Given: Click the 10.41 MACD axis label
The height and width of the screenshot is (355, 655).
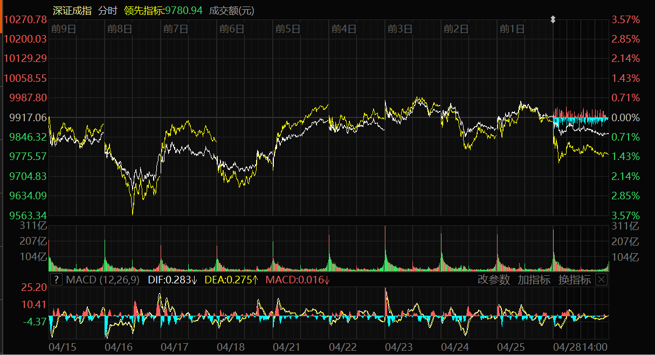Looking at the screenshot, I should coord(33,305).
